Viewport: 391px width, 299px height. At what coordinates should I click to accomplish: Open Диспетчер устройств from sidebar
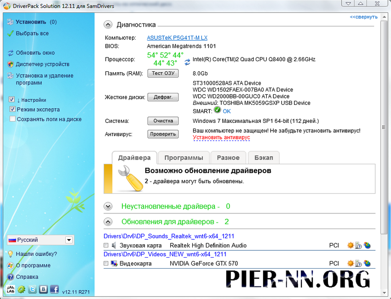pyautogui.click(x=43, y=64)
